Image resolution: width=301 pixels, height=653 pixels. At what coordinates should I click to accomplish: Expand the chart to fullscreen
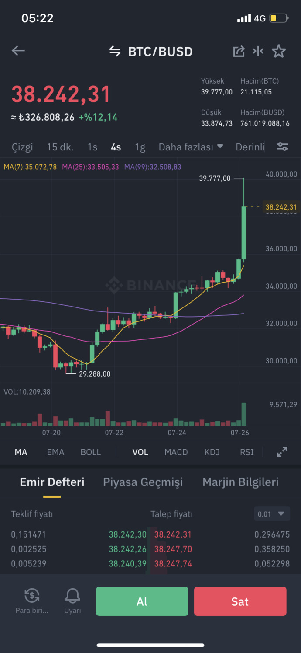click(282, 452)
